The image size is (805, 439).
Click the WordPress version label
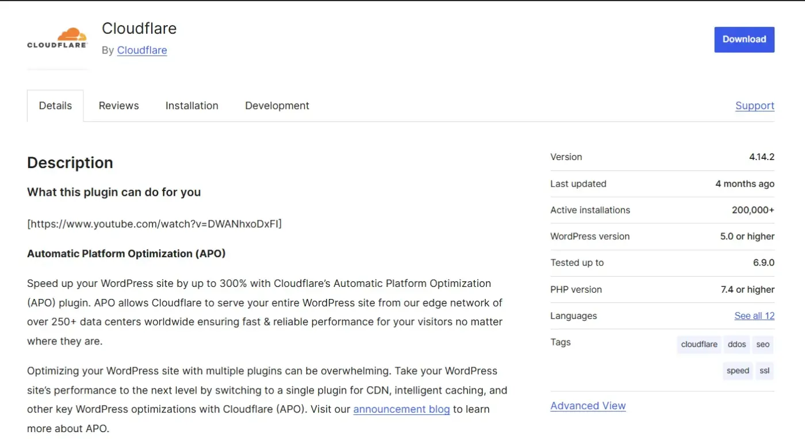click(x=589, y=236)
